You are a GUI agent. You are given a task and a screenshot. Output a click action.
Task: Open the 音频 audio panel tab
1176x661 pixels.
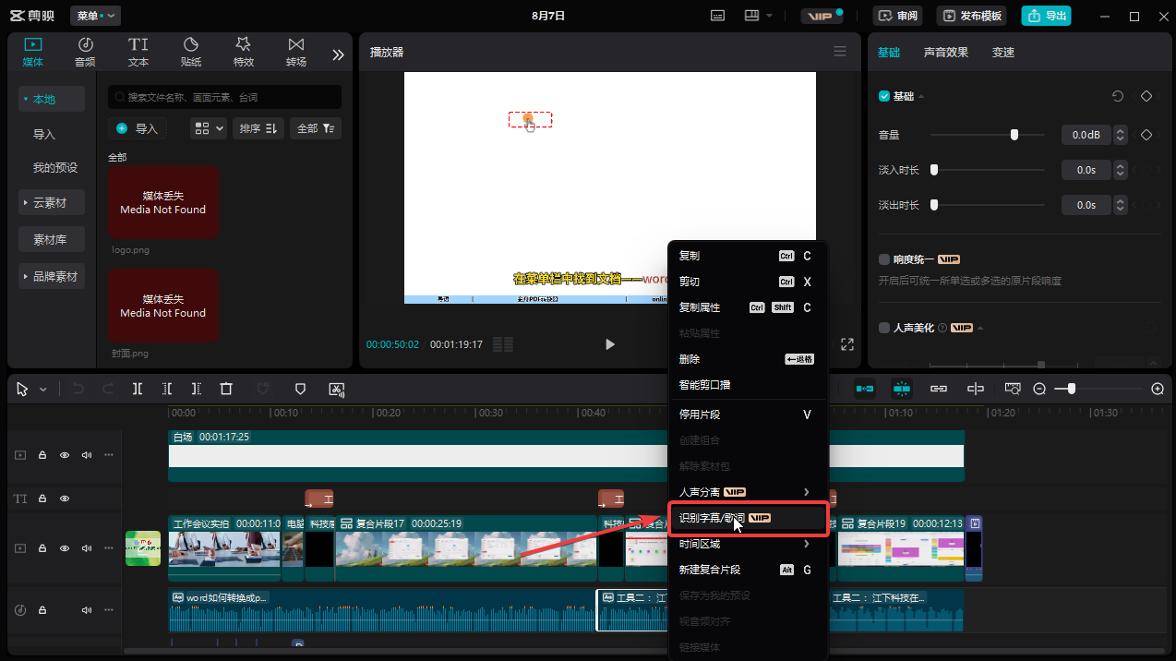coord(85,52)
